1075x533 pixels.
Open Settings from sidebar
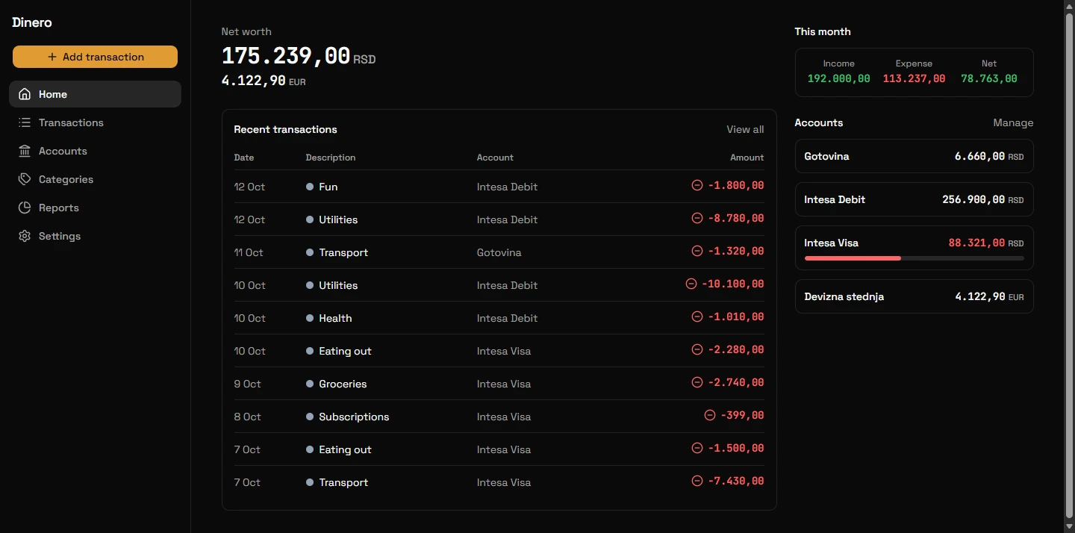(x=95, y=236)
